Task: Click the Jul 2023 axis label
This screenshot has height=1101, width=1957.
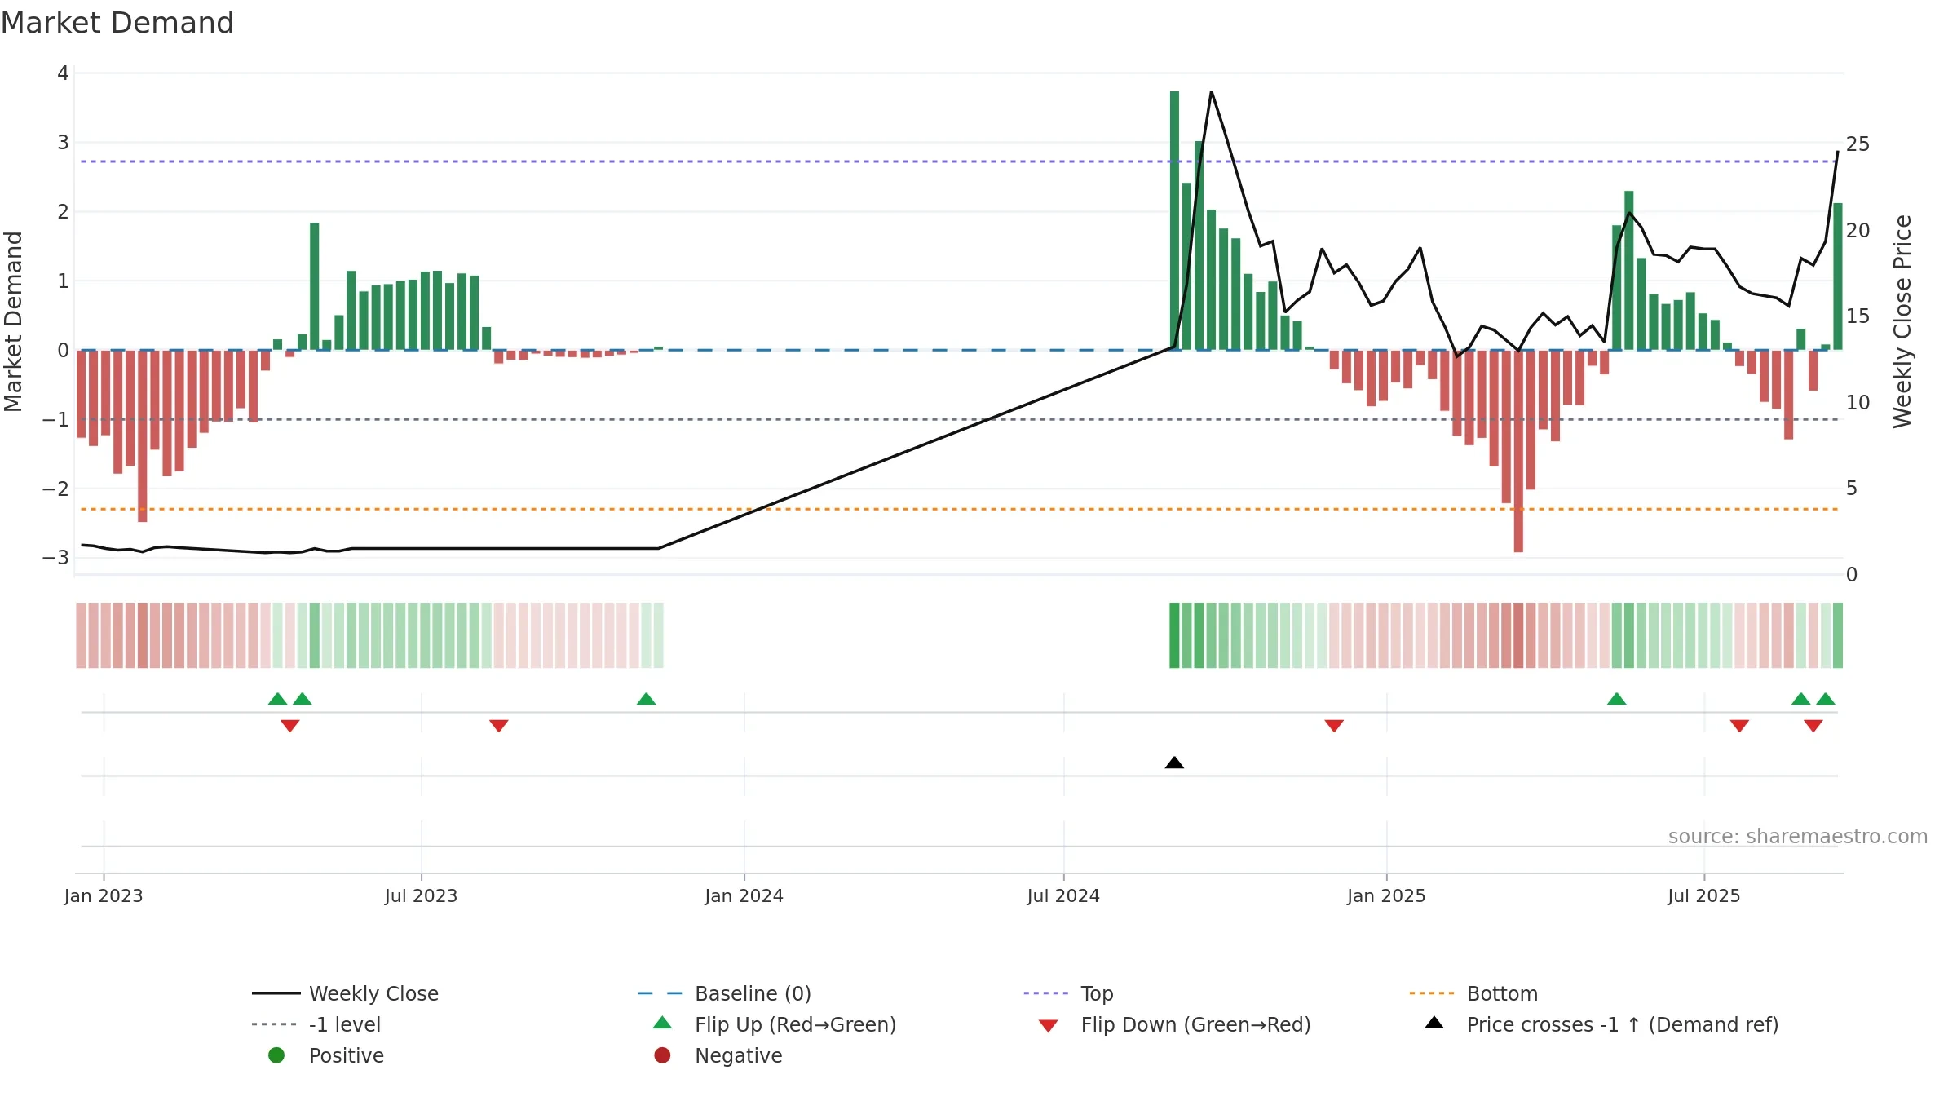Action: coord(421,896)
